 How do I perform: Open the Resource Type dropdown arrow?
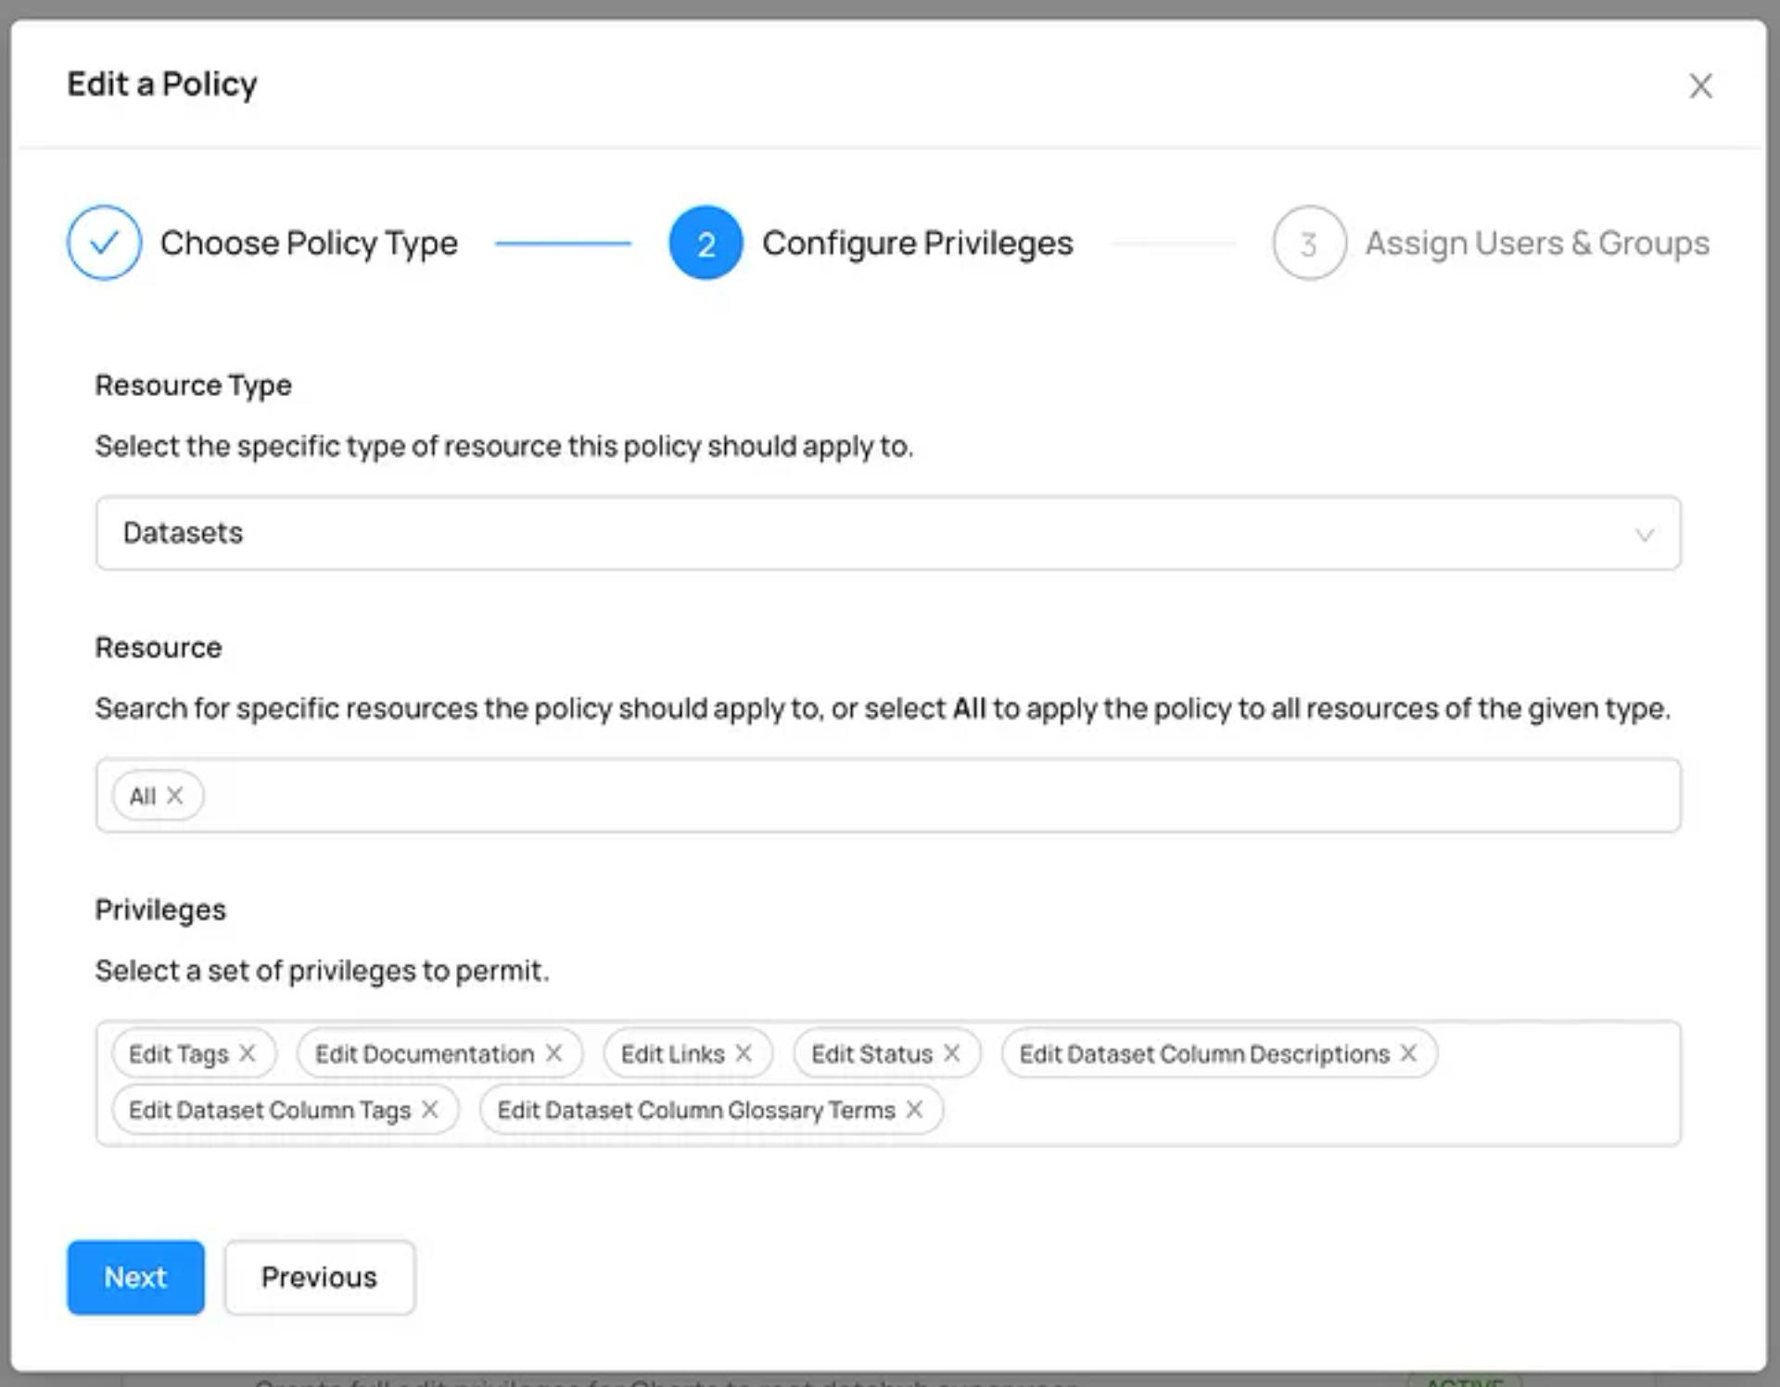coord(1645,534)
